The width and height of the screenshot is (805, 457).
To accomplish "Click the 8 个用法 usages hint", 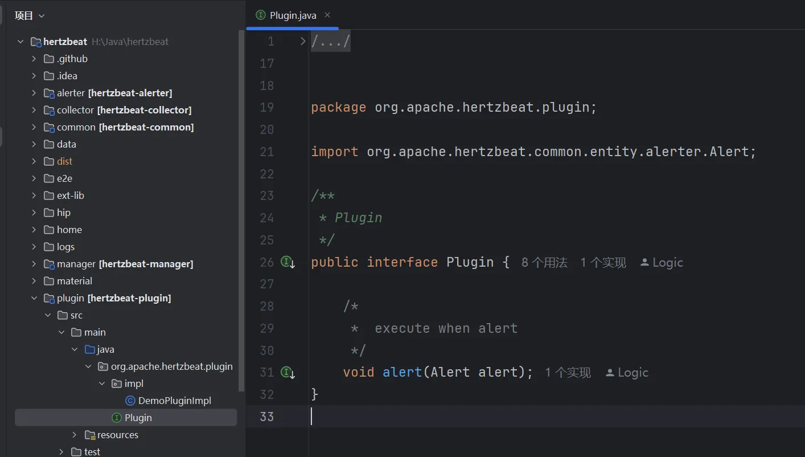I will [544, 263].
